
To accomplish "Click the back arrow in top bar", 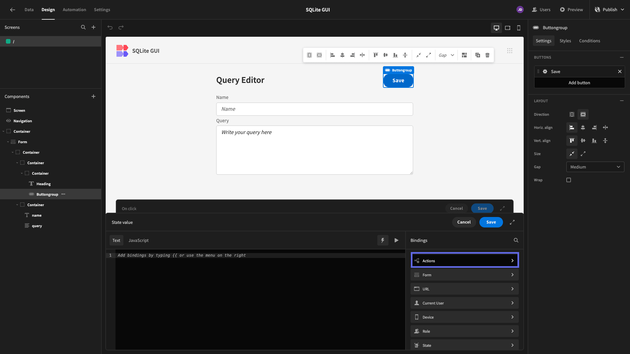I will pyautogui.click(x=12, y=10).
